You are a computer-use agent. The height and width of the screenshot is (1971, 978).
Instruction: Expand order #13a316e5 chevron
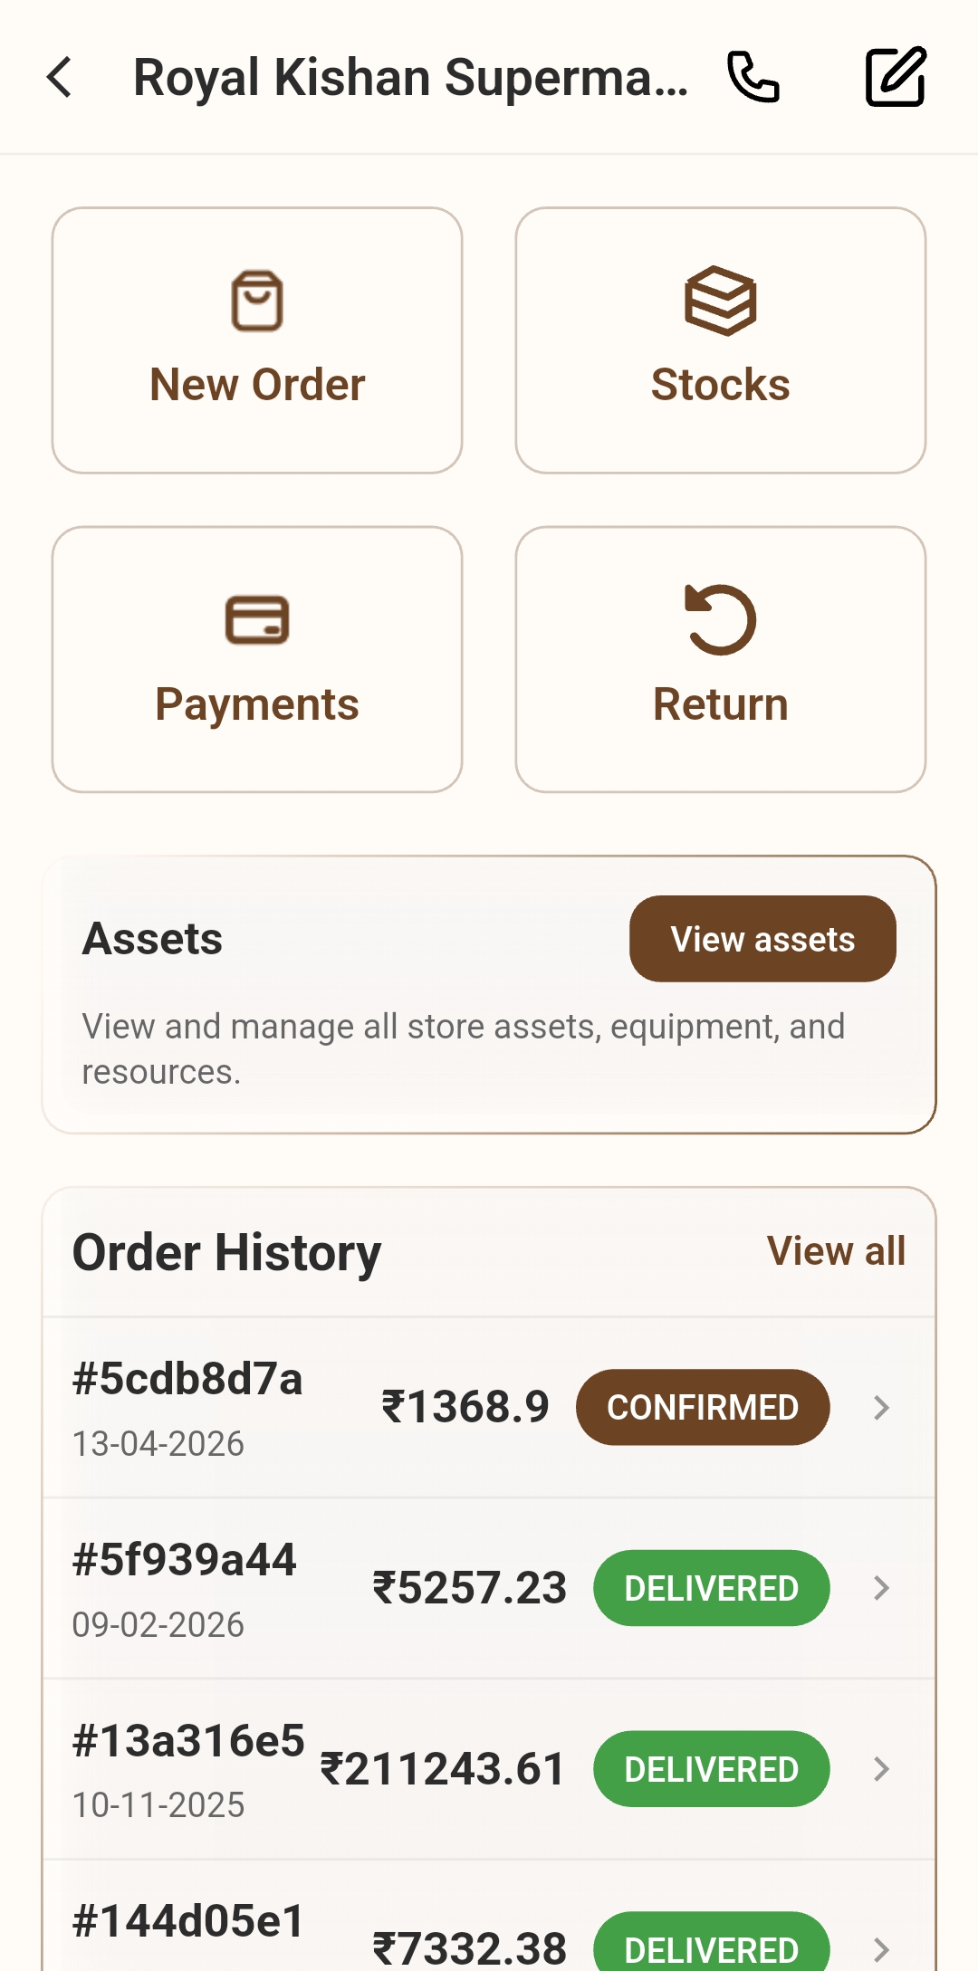[881, 1768]
